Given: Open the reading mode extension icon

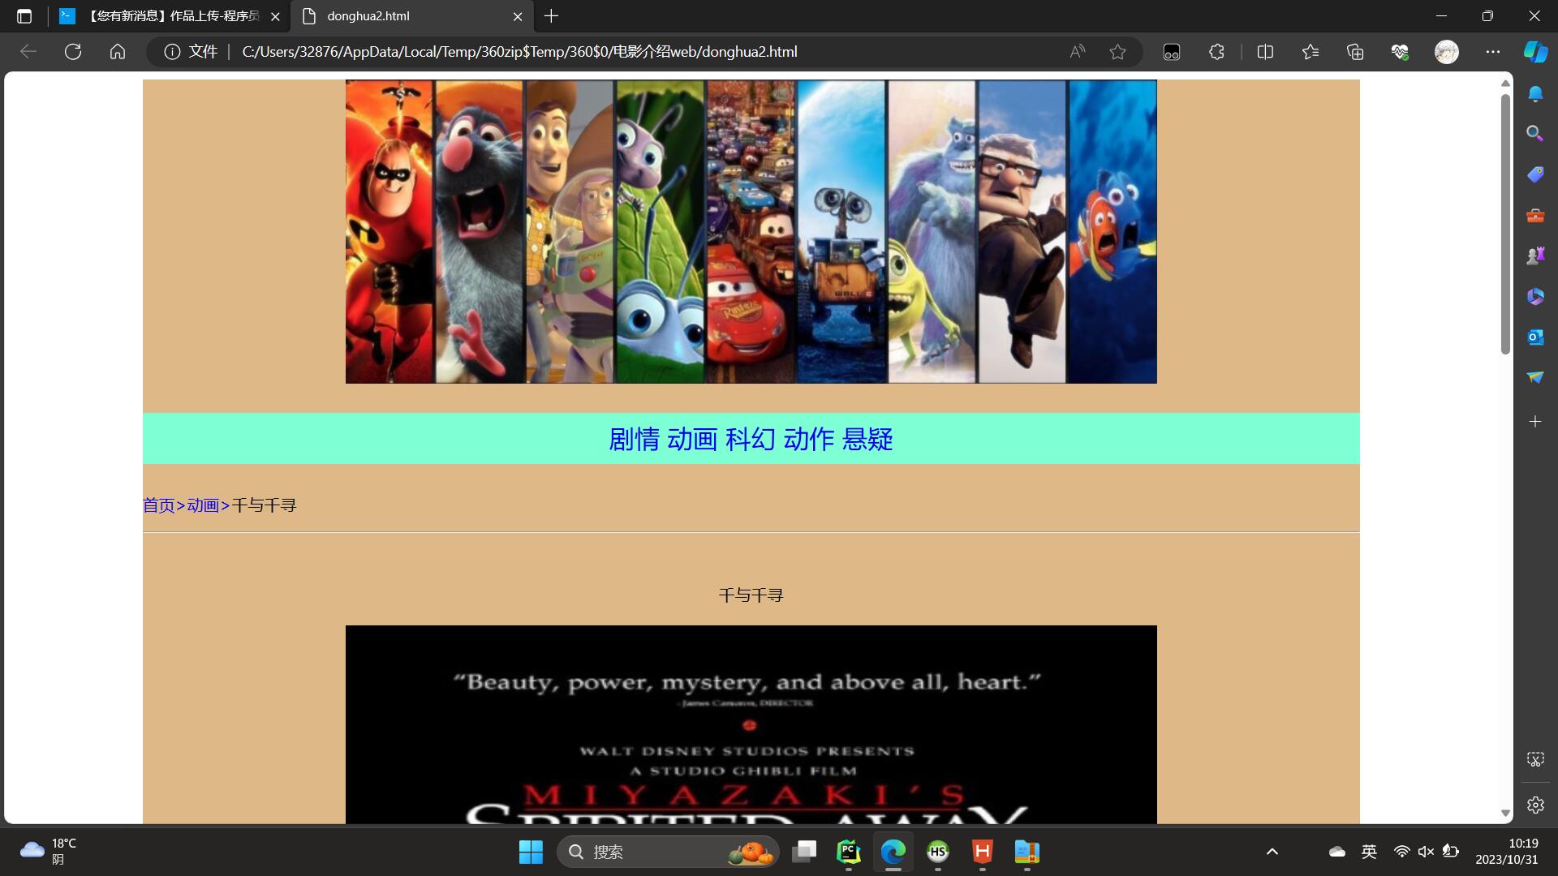Looking at the screenshot, I should click(x=1171, y=52).
